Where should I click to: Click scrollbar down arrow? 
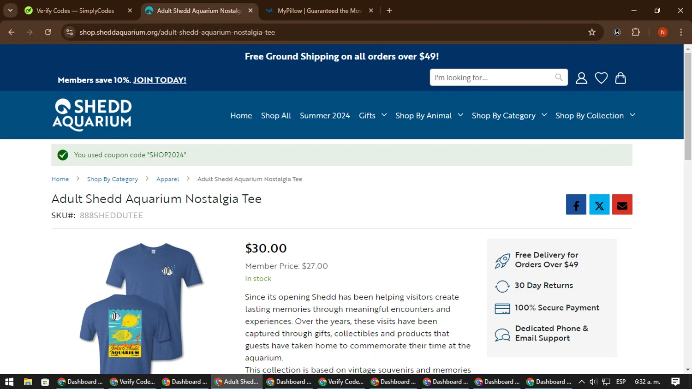688,370
